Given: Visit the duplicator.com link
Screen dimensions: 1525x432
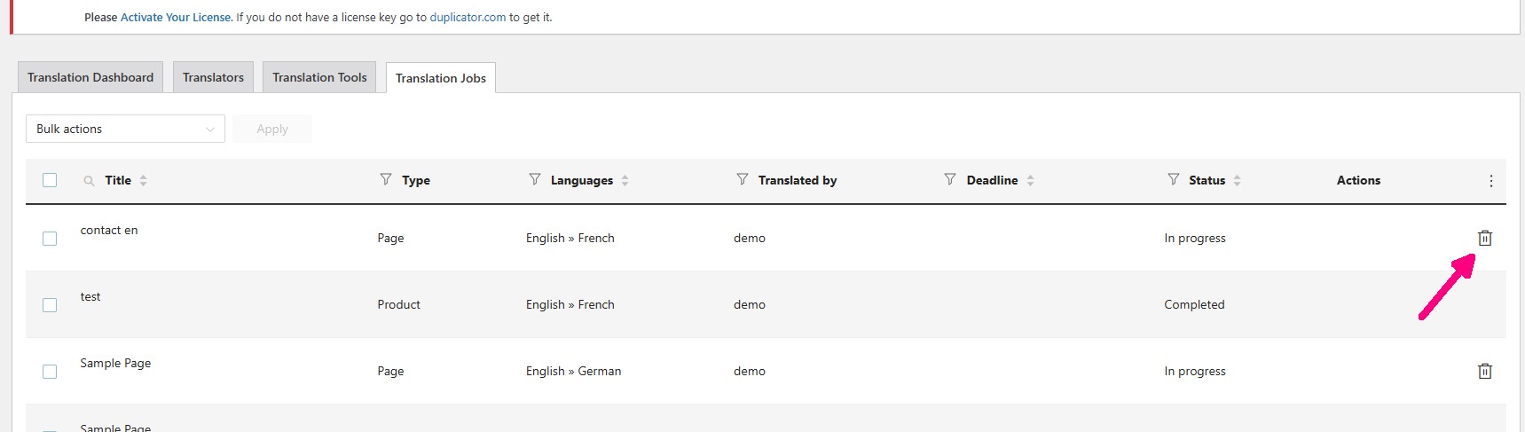Looking at the screenshot, I should (468, 17).
